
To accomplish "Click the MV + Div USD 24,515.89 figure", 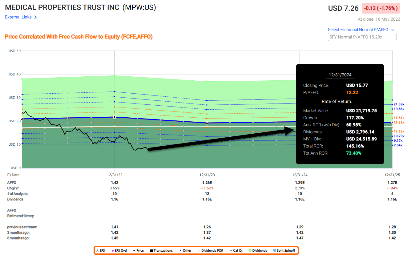I will [x=361, y=139].
